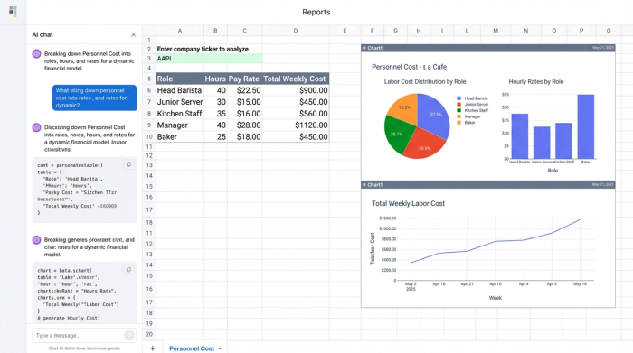Viewport: 633px width, 353px height.
Task: Select column B header
Action: [215, 31]
